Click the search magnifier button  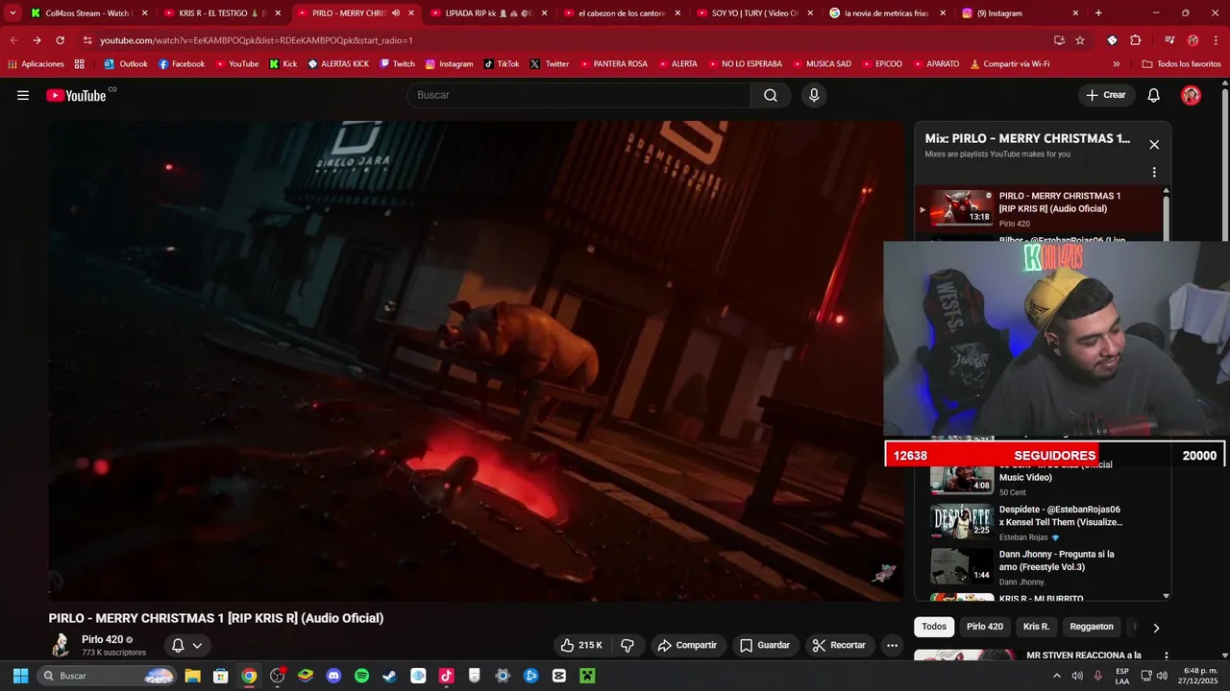pyautogui.click(x=771, y=95)
